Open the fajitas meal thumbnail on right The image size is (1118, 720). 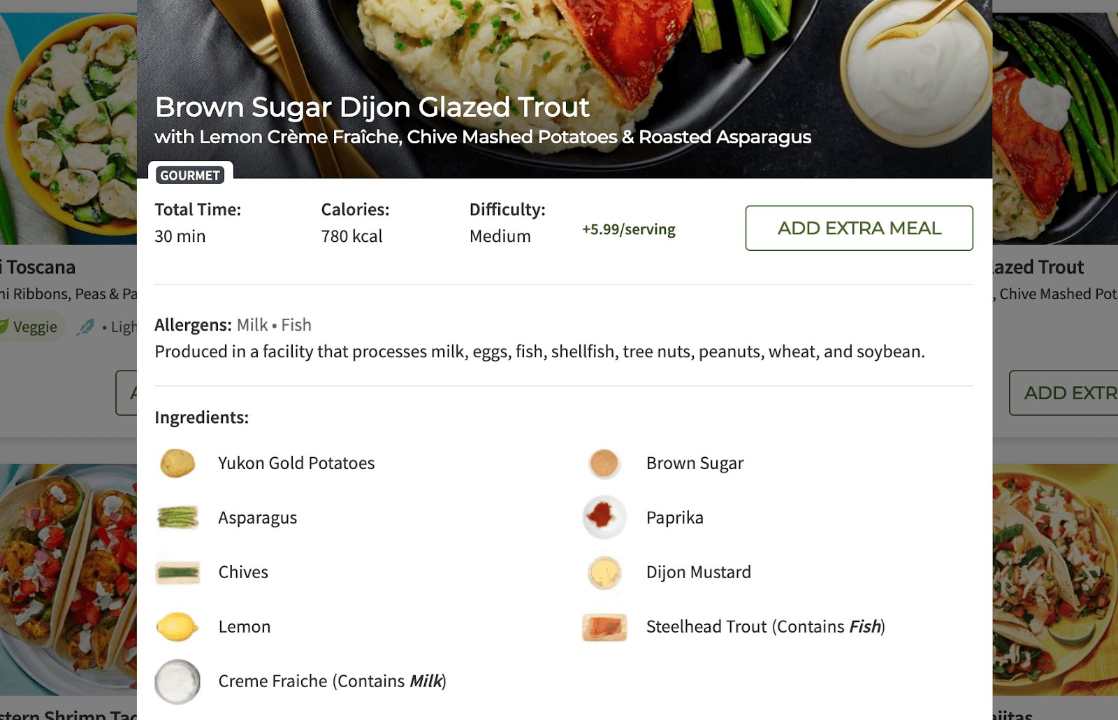[x=1055, y=580]
